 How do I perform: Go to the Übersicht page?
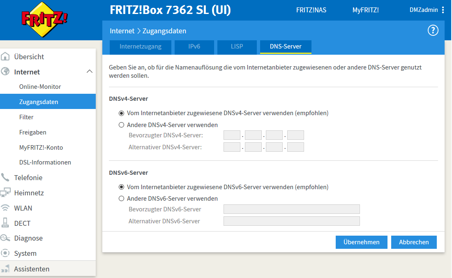(29, 56)
